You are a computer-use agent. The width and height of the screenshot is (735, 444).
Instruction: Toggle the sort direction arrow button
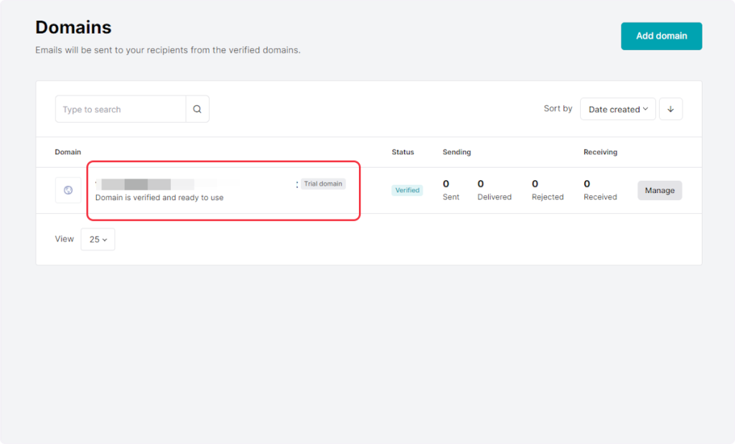tap(670, 109)
